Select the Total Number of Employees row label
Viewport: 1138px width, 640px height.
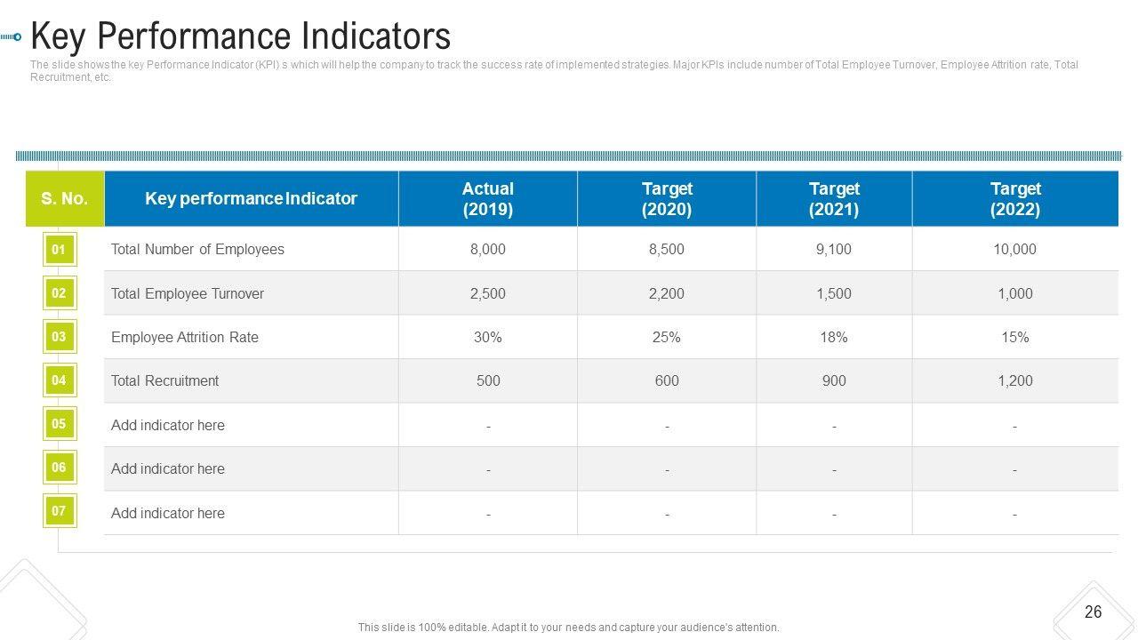(197, 250)
